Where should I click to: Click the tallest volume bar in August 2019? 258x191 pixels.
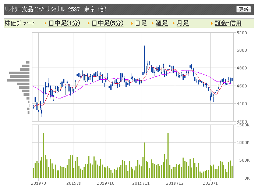click(x=43, y=155)
